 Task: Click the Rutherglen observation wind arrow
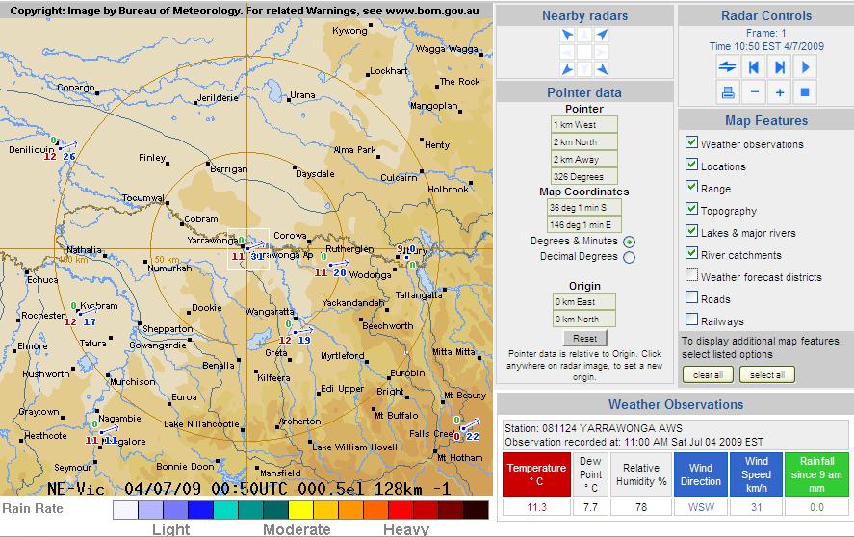pos(338,264)
